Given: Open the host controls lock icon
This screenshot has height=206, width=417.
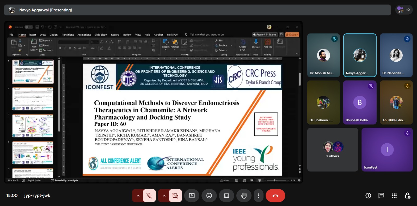Looking at the screenshot, I should (x=408, y=196).
